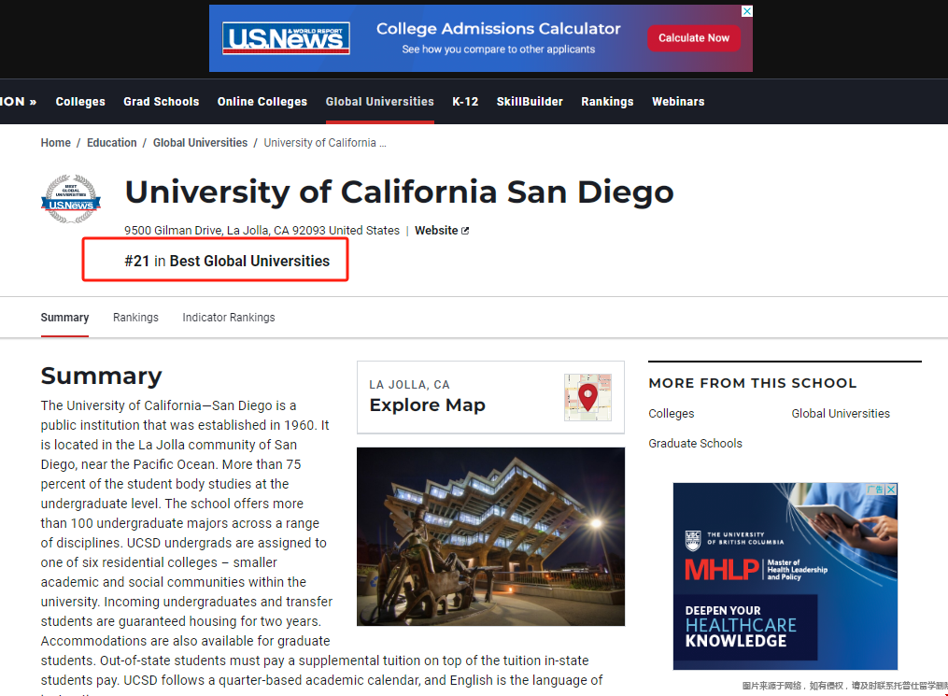Click the LA JOLLA, CA label

tap(409, 385)
